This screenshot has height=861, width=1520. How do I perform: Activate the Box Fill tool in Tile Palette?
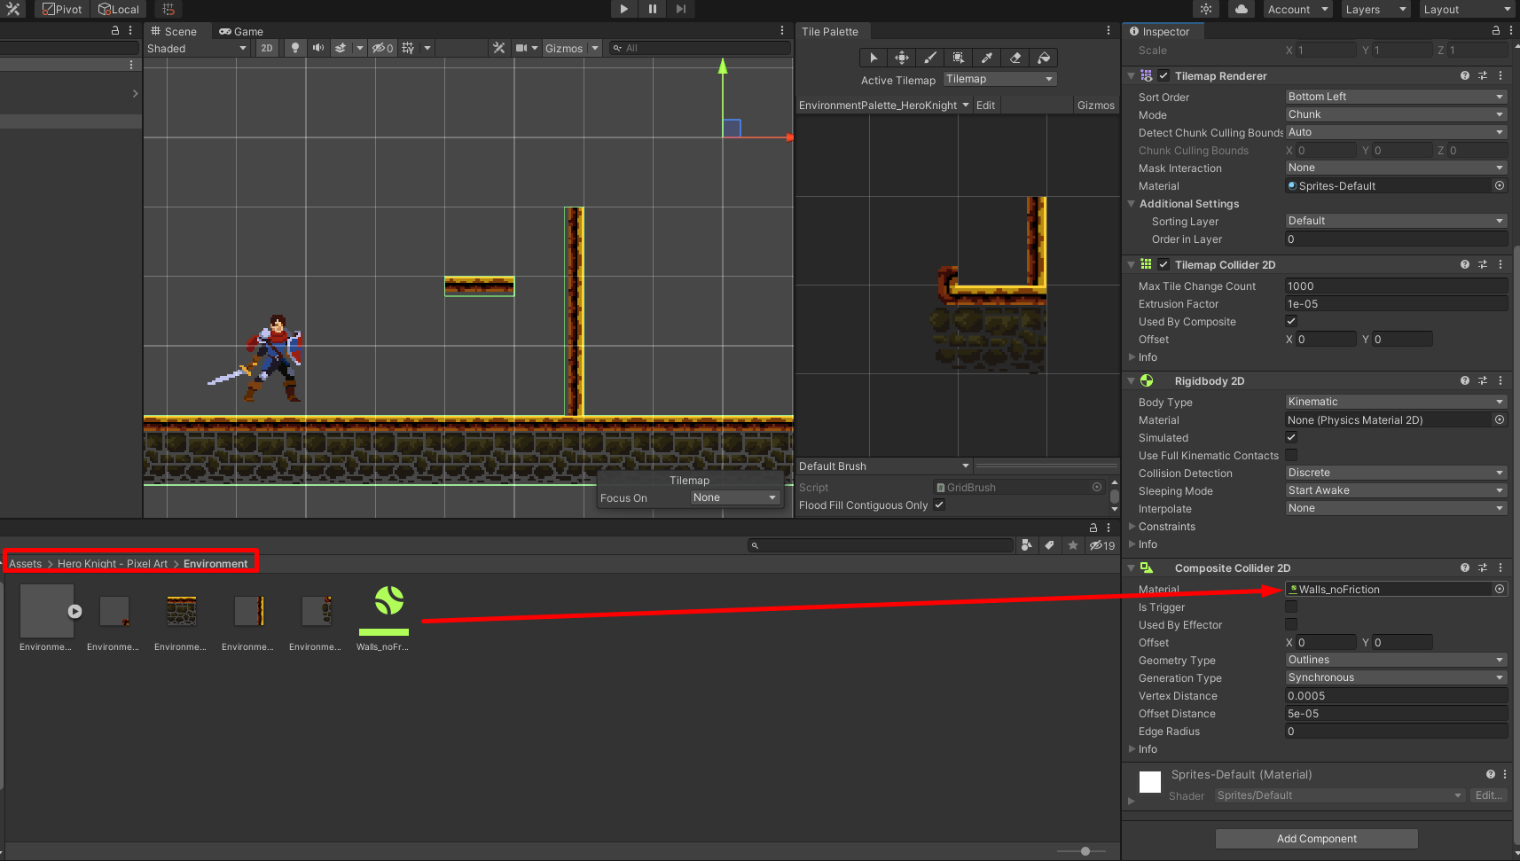point(958,58)
